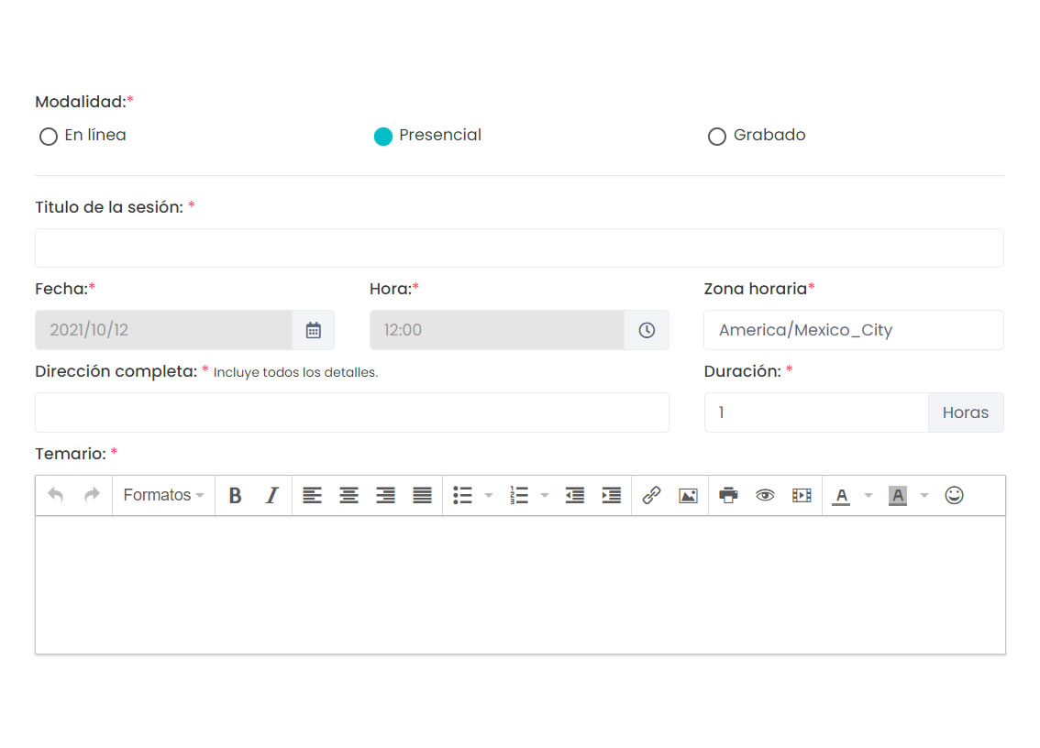
Task: Preview the editor content with eye icon
Action: pos(765,496)
